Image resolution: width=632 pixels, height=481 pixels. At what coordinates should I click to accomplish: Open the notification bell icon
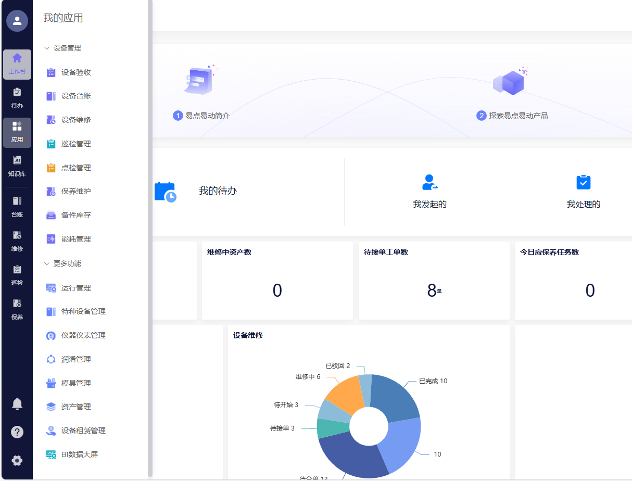pyautogui.click(x=17, y=403)
